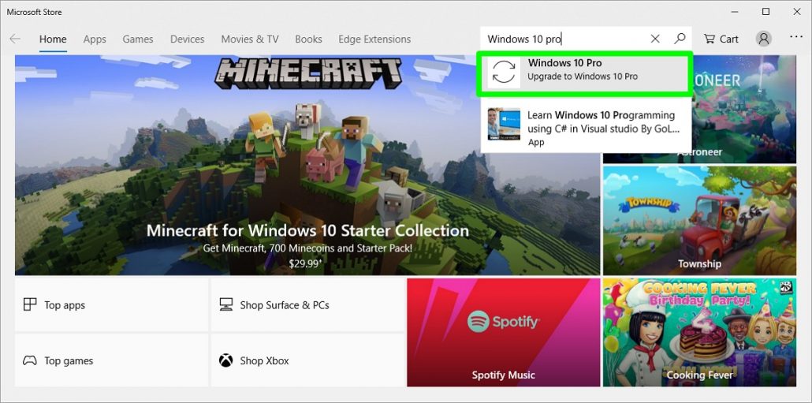This screenshot has width=812, height=403.
Task: Open the Township game tile
Action: click(x=699, y=220)
